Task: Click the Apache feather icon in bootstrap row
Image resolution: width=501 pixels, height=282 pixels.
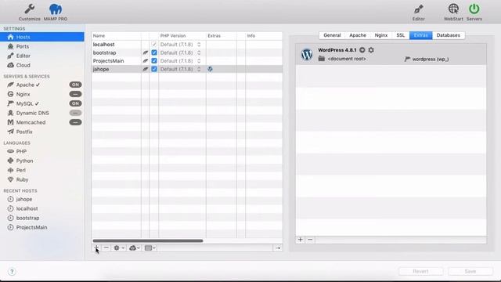Action: tap(145, 52)
